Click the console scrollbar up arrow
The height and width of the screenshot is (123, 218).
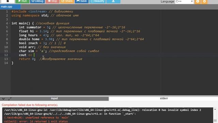[215, 109]
